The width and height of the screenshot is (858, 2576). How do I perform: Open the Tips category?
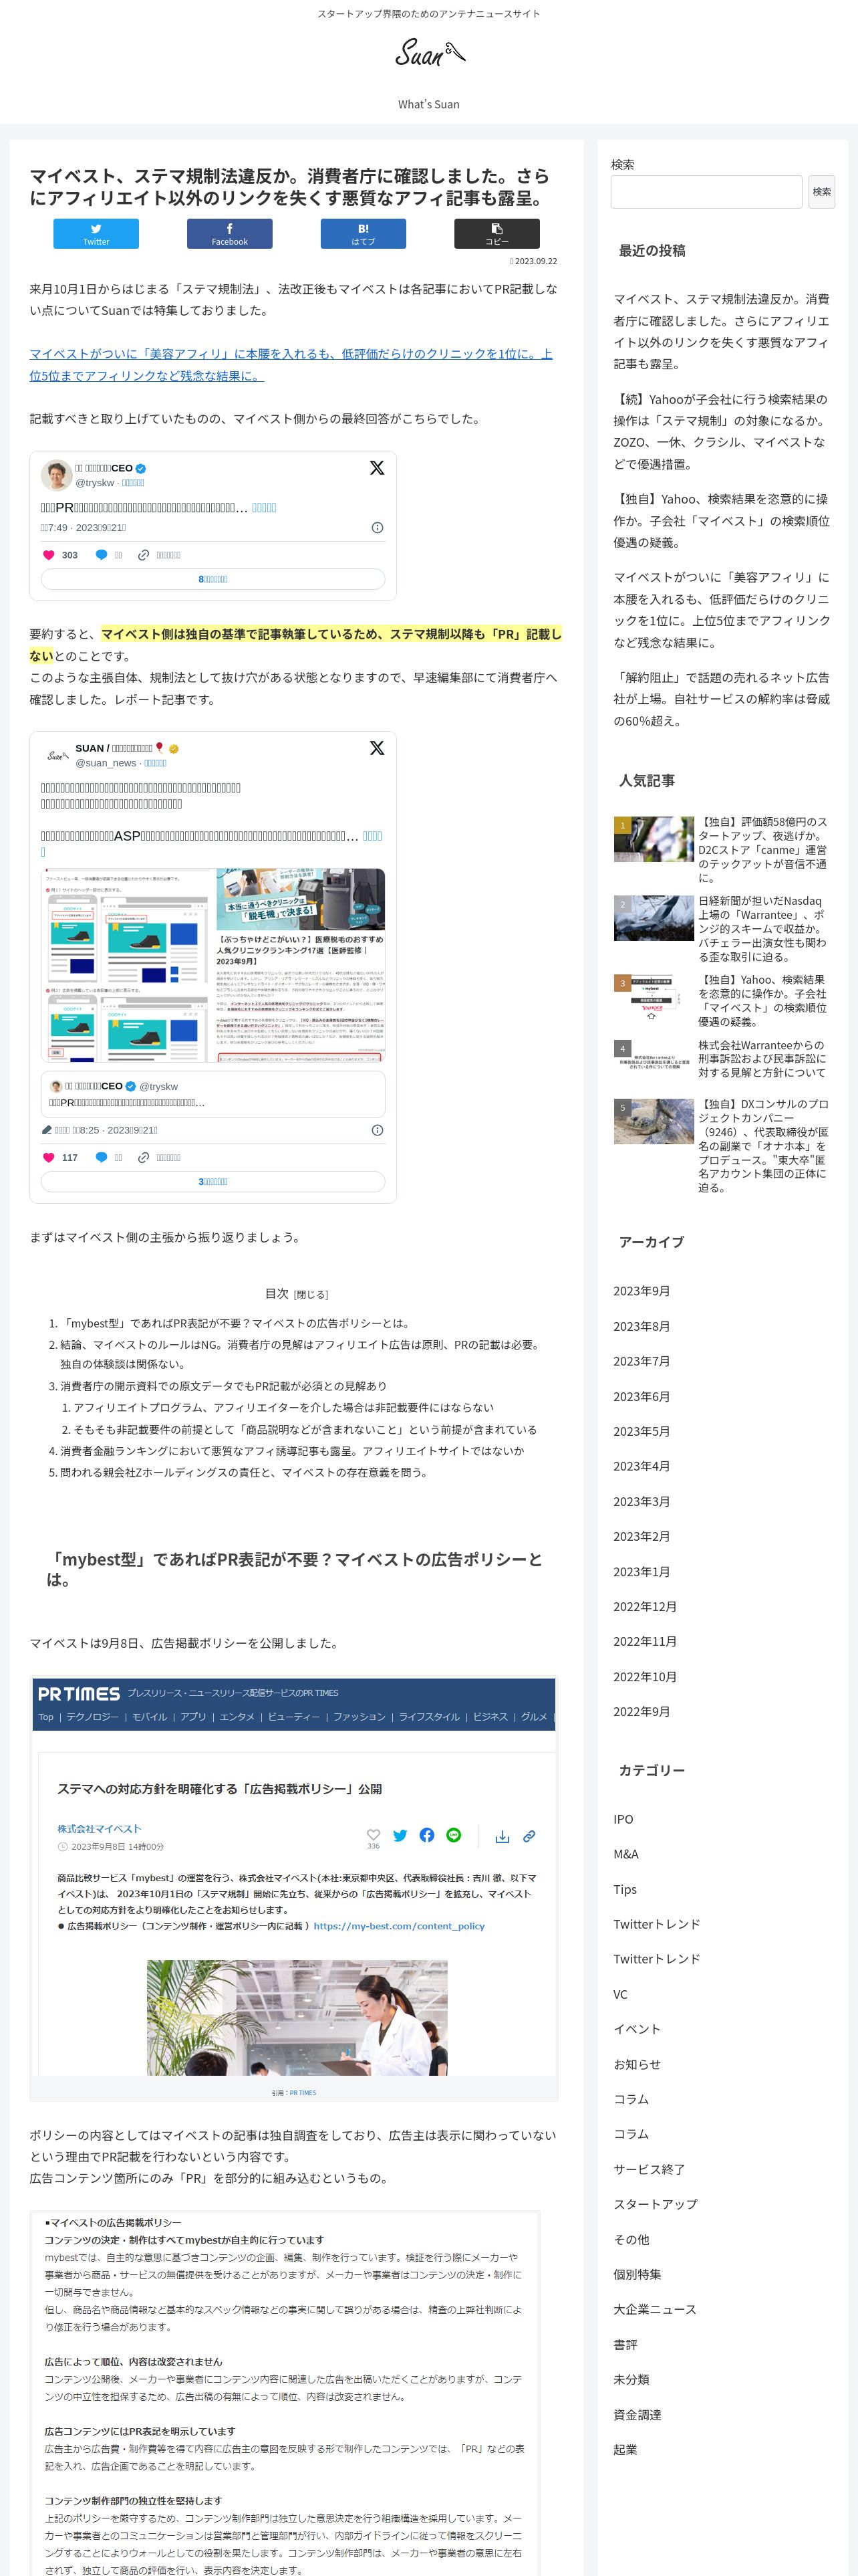(x=624, y=1889)
